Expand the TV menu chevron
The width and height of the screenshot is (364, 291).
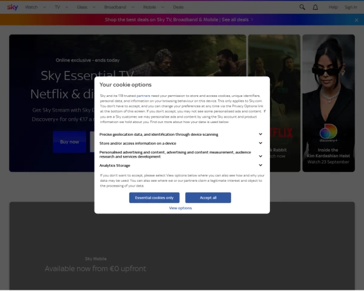pyautogui.click(x=67, y=7)
